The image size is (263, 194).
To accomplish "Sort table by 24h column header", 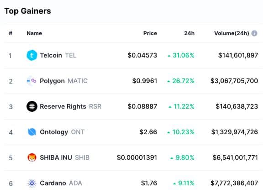I will (x=189, y=33).
